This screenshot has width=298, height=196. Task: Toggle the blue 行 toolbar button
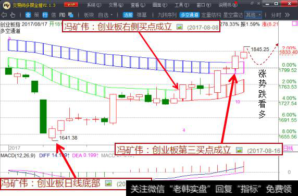[x=45, y=15]
